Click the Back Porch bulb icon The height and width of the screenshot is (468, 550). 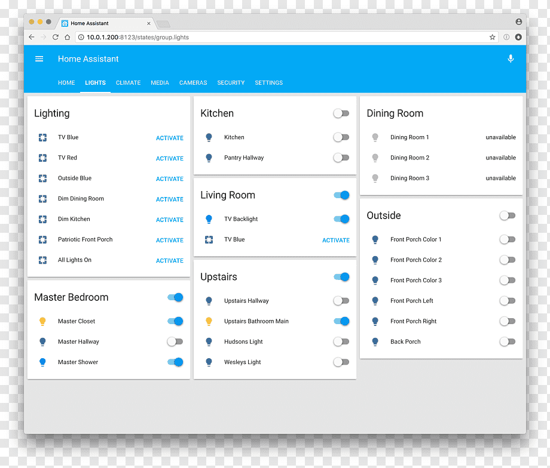[375, 342]
